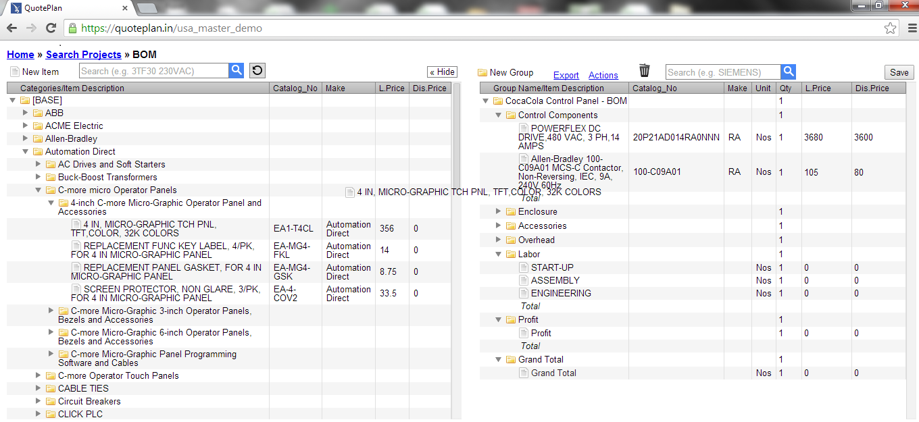The height and width of the screenshot is (422, 919).
Task: Click the START-UP item document icon
Action: (x=524, y=267)
